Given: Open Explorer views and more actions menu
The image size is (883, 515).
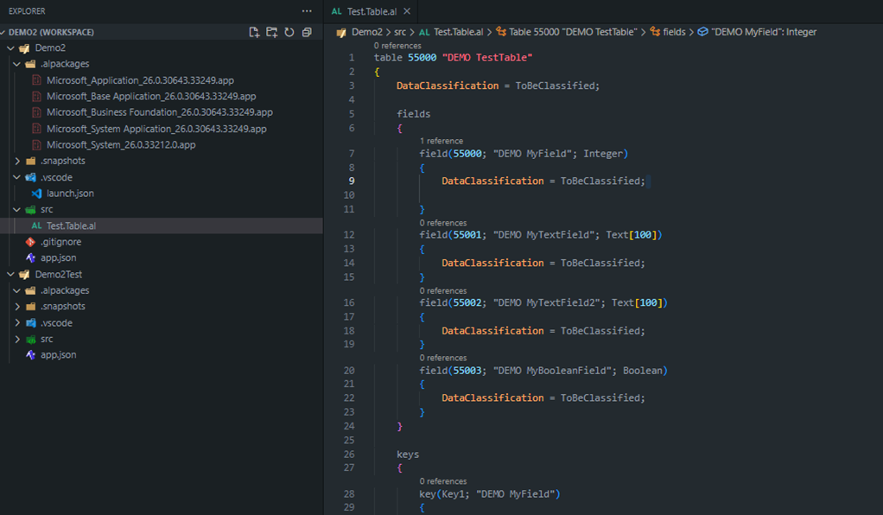Looking at the screenshot, I should coord(307,10).
